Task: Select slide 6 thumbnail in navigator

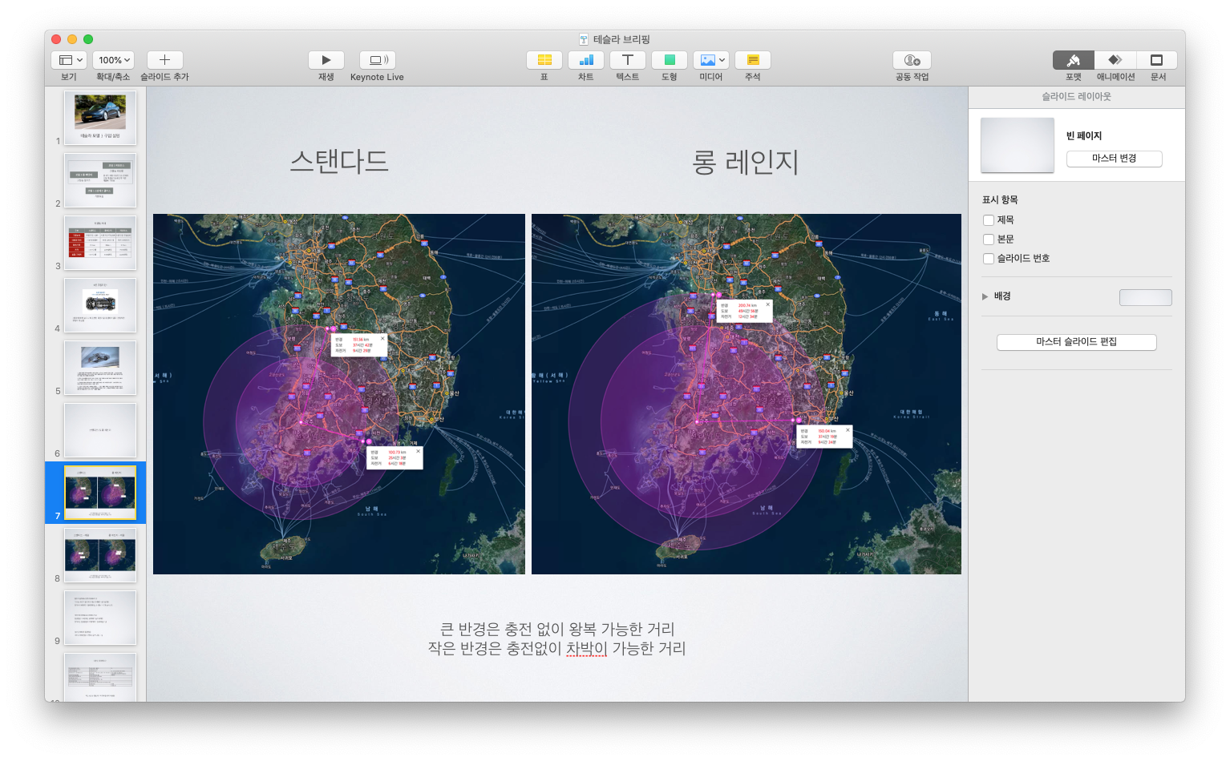Action: coord(100,430)
